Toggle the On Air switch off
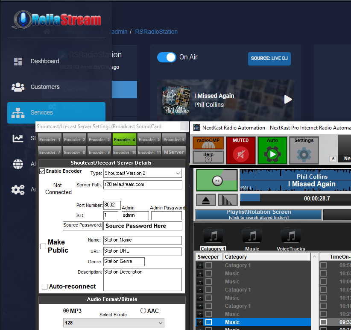 point(167,57)
